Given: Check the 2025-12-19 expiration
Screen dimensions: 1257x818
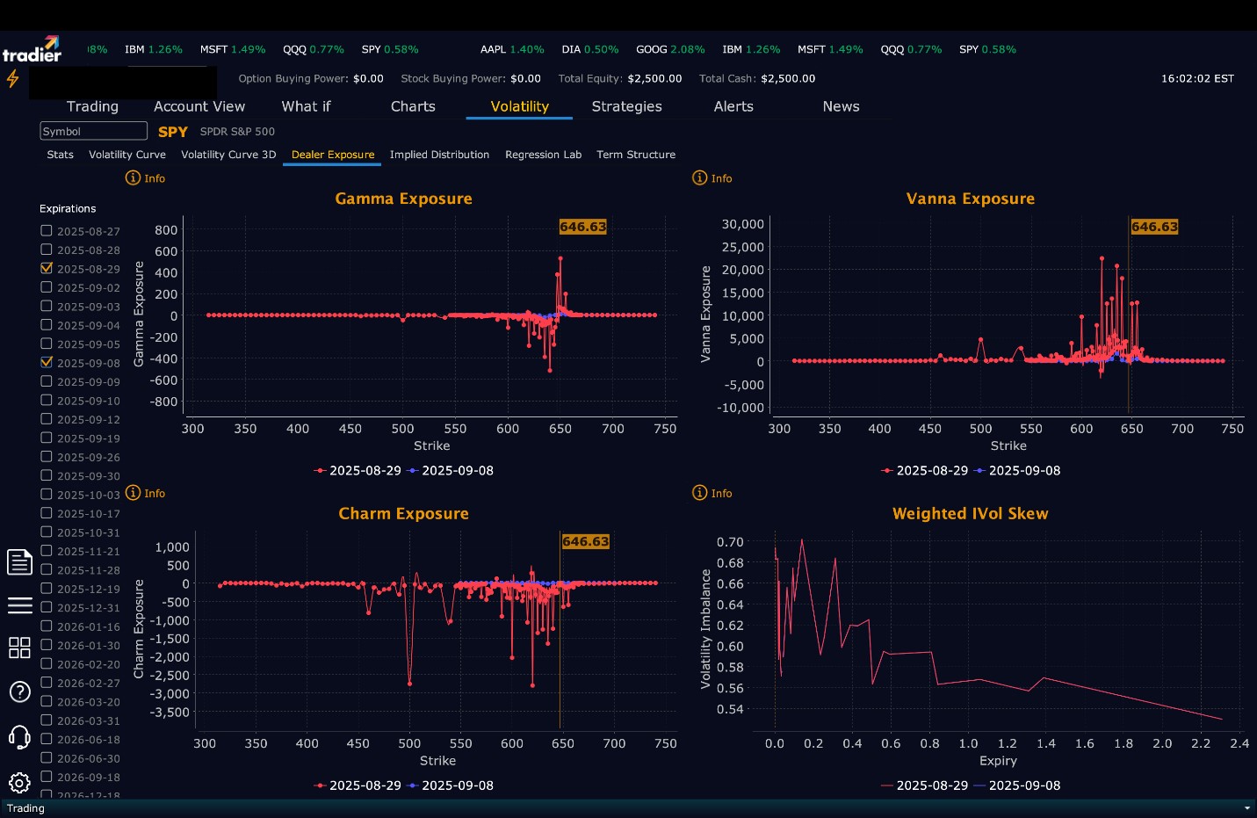Looking at the screenshot, I should (x=47, y=589).
